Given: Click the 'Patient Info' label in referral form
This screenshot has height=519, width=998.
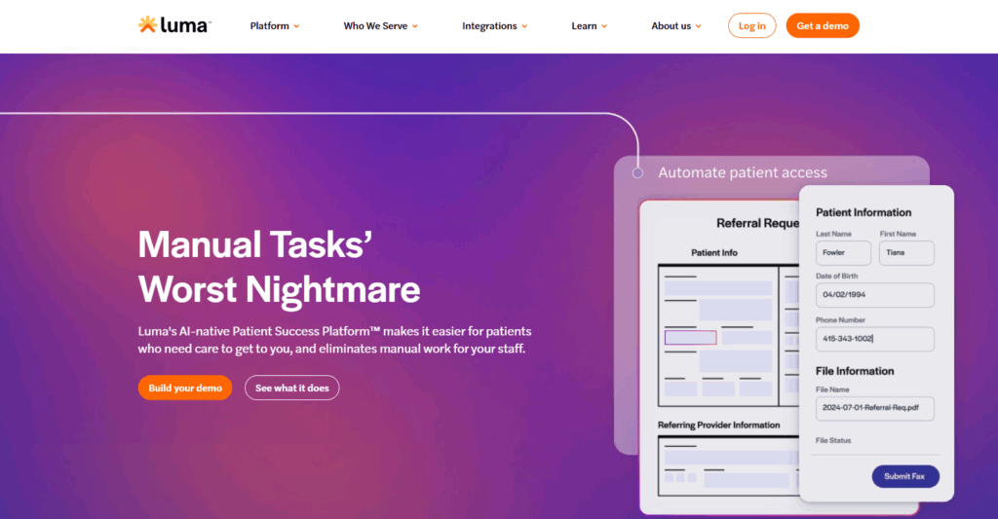Looking at the screenshot, I should point(714,252).
